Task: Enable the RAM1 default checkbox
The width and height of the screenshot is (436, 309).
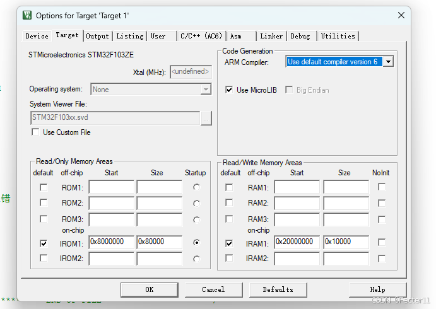Action: coord(229,187)
